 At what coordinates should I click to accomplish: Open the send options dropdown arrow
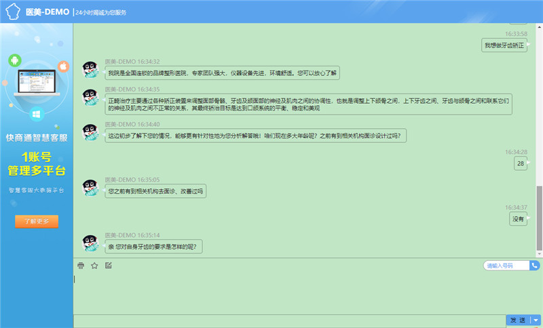(x=535, y=320)
